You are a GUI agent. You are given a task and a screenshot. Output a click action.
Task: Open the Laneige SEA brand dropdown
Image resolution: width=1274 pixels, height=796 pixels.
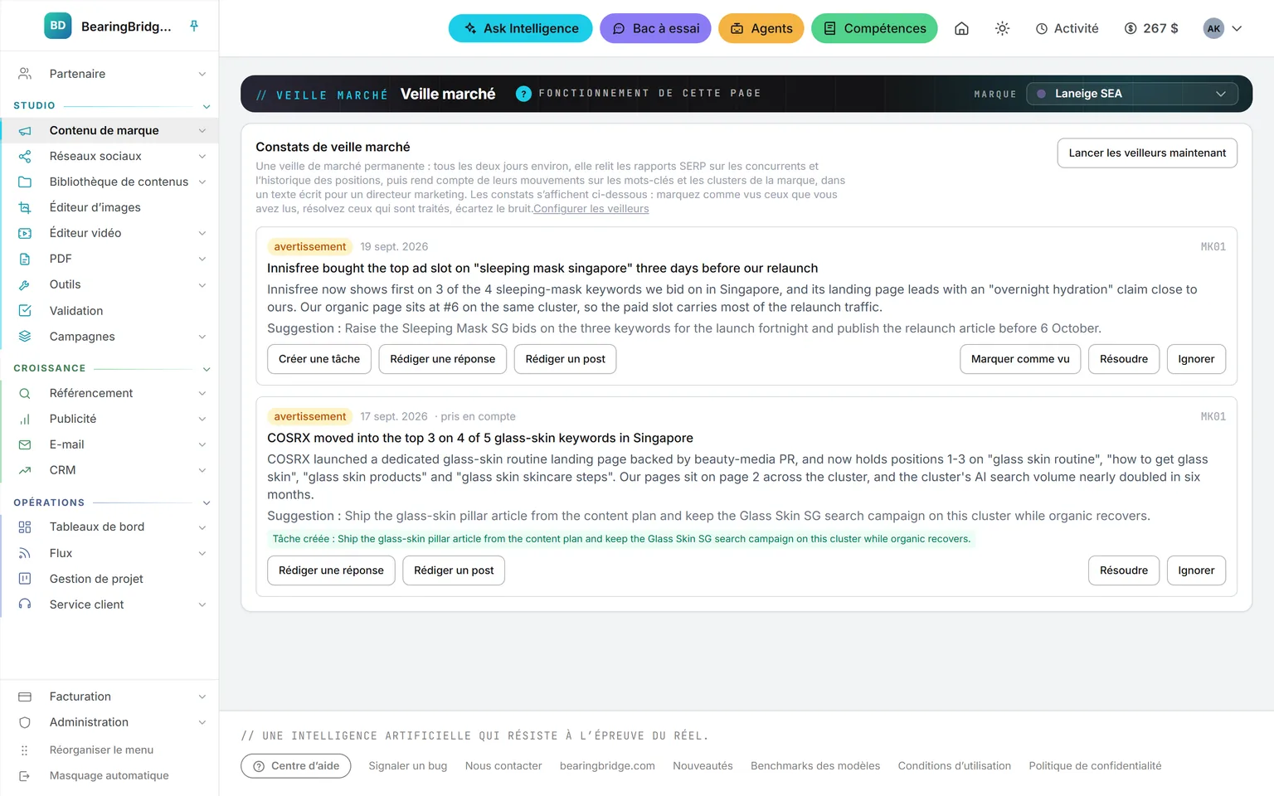click(x=1132, y=94)
